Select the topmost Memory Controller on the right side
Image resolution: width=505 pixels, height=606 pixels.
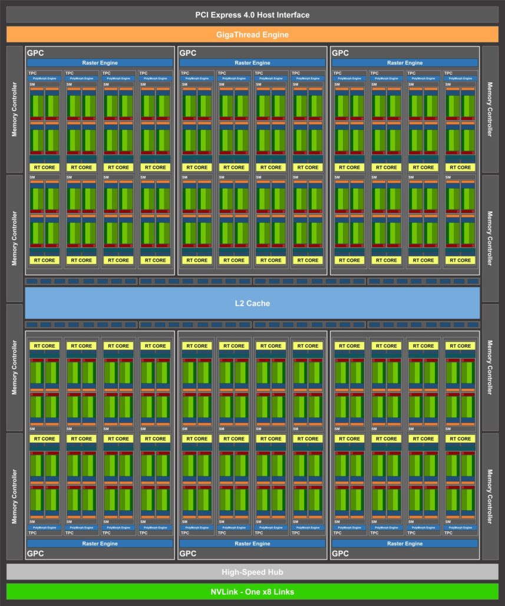[x=490, y=109]
